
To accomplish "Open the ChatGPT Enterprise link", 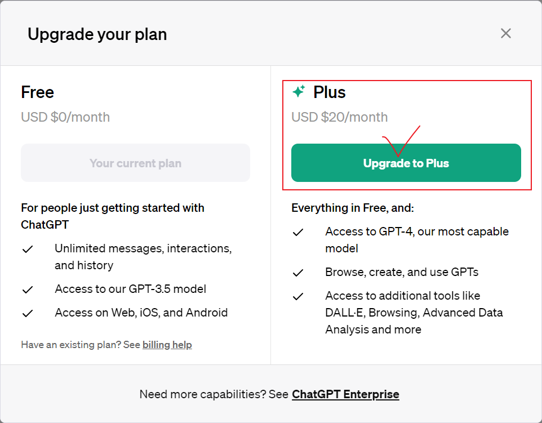I will 345,394.
